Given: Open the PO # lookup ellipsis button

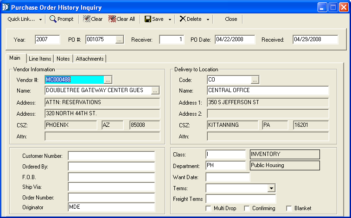Looking at the screenshot, I should tap(120, 40).
